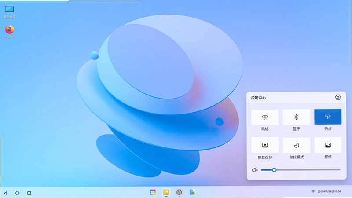Image resolution: width=352 pixels, height=198 pixels.
Task: Tap the circle home navigation button
Action: (x=17, y=193)
